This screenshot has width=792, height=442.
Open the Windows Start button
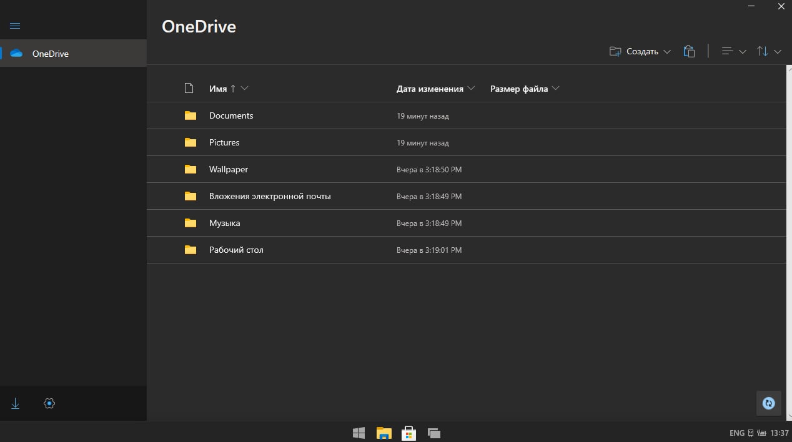(x=359, y=432)
